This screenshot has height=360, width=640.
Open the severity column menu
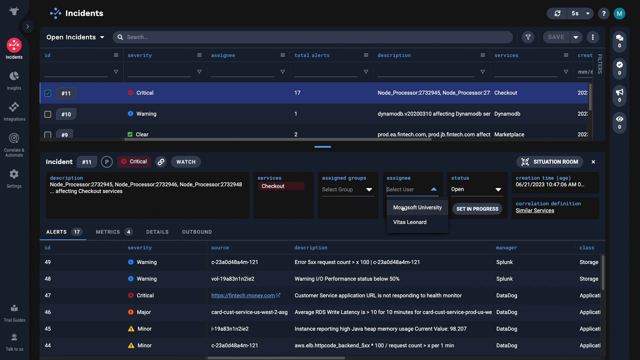point(199,55)
